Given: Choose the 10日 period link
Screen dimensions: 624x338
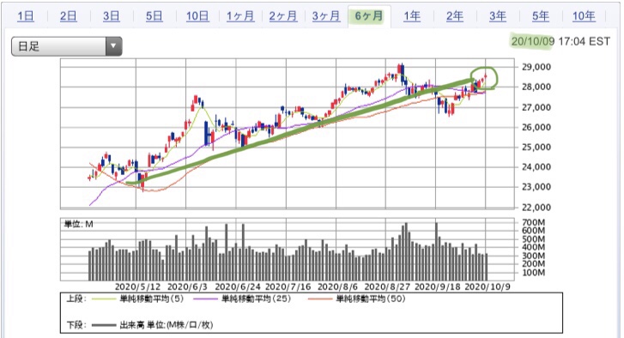Looking at the screenshot, I should [x=197, y=16].
